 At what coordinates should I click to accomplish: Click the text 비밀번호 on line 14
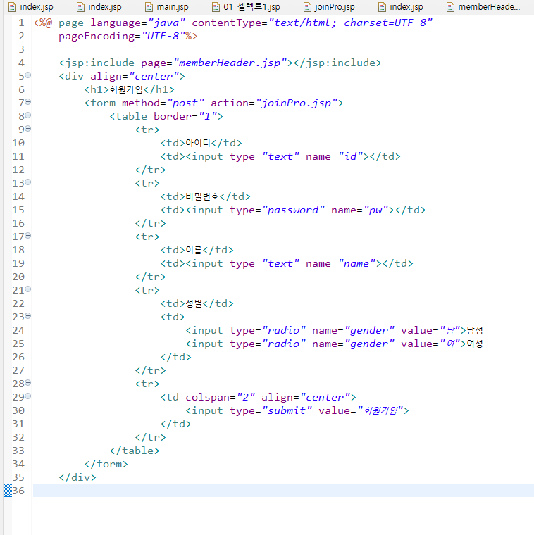202,196
